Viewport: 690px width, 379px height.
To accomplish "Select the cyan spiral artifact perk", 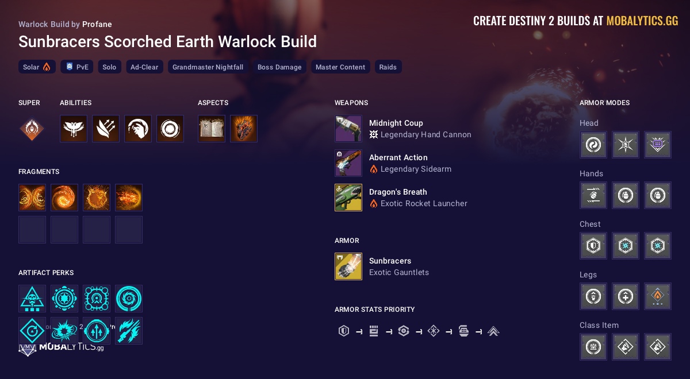I will (x=129, y=299).
